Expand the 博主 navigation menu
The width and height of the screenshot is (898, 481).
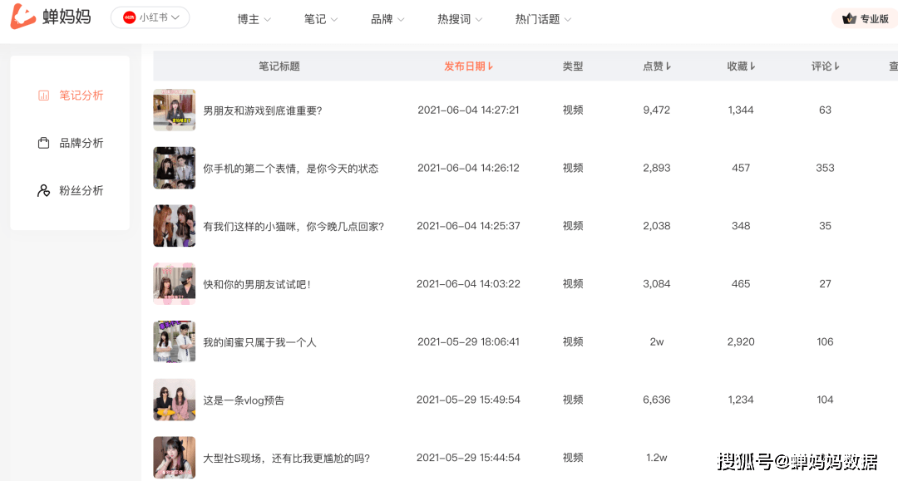(254, 19)
